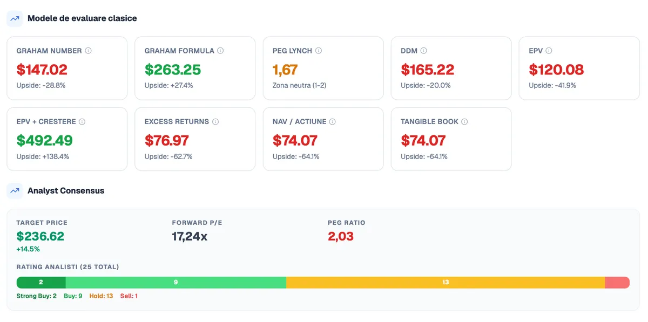Image resolution: width=648 pixels, height=322 pixels.
Task: Click the Tangible Book info icon
Action: tap(465, 122)
